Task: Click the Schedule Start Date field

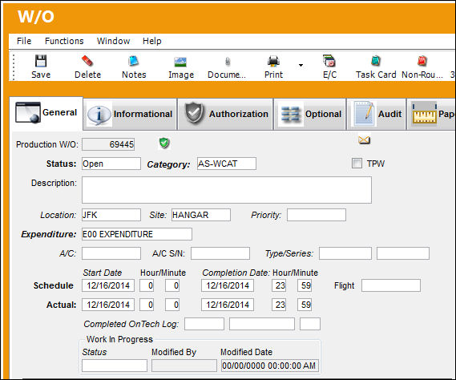Action: click(x=108, y=285)
